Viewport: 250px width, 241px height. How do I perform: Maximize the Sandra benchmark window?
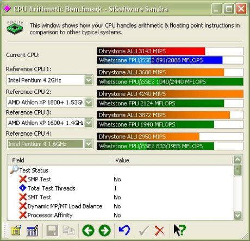pyautogui.click(x=229, y=9)
